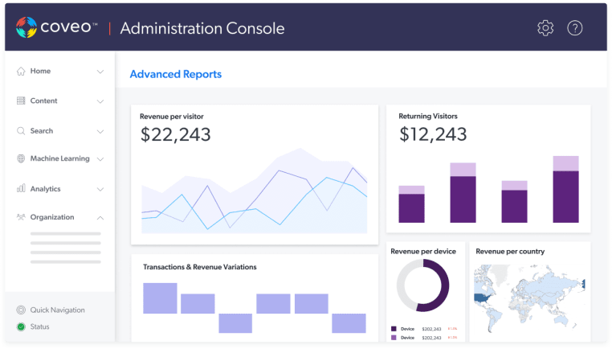Click the Advanced Reports heading link
Screen dimensions: 612x349
(x=175, y=75)
